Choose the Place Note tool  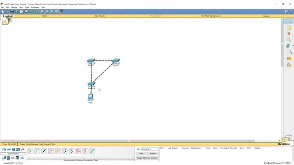pos(289,27)
